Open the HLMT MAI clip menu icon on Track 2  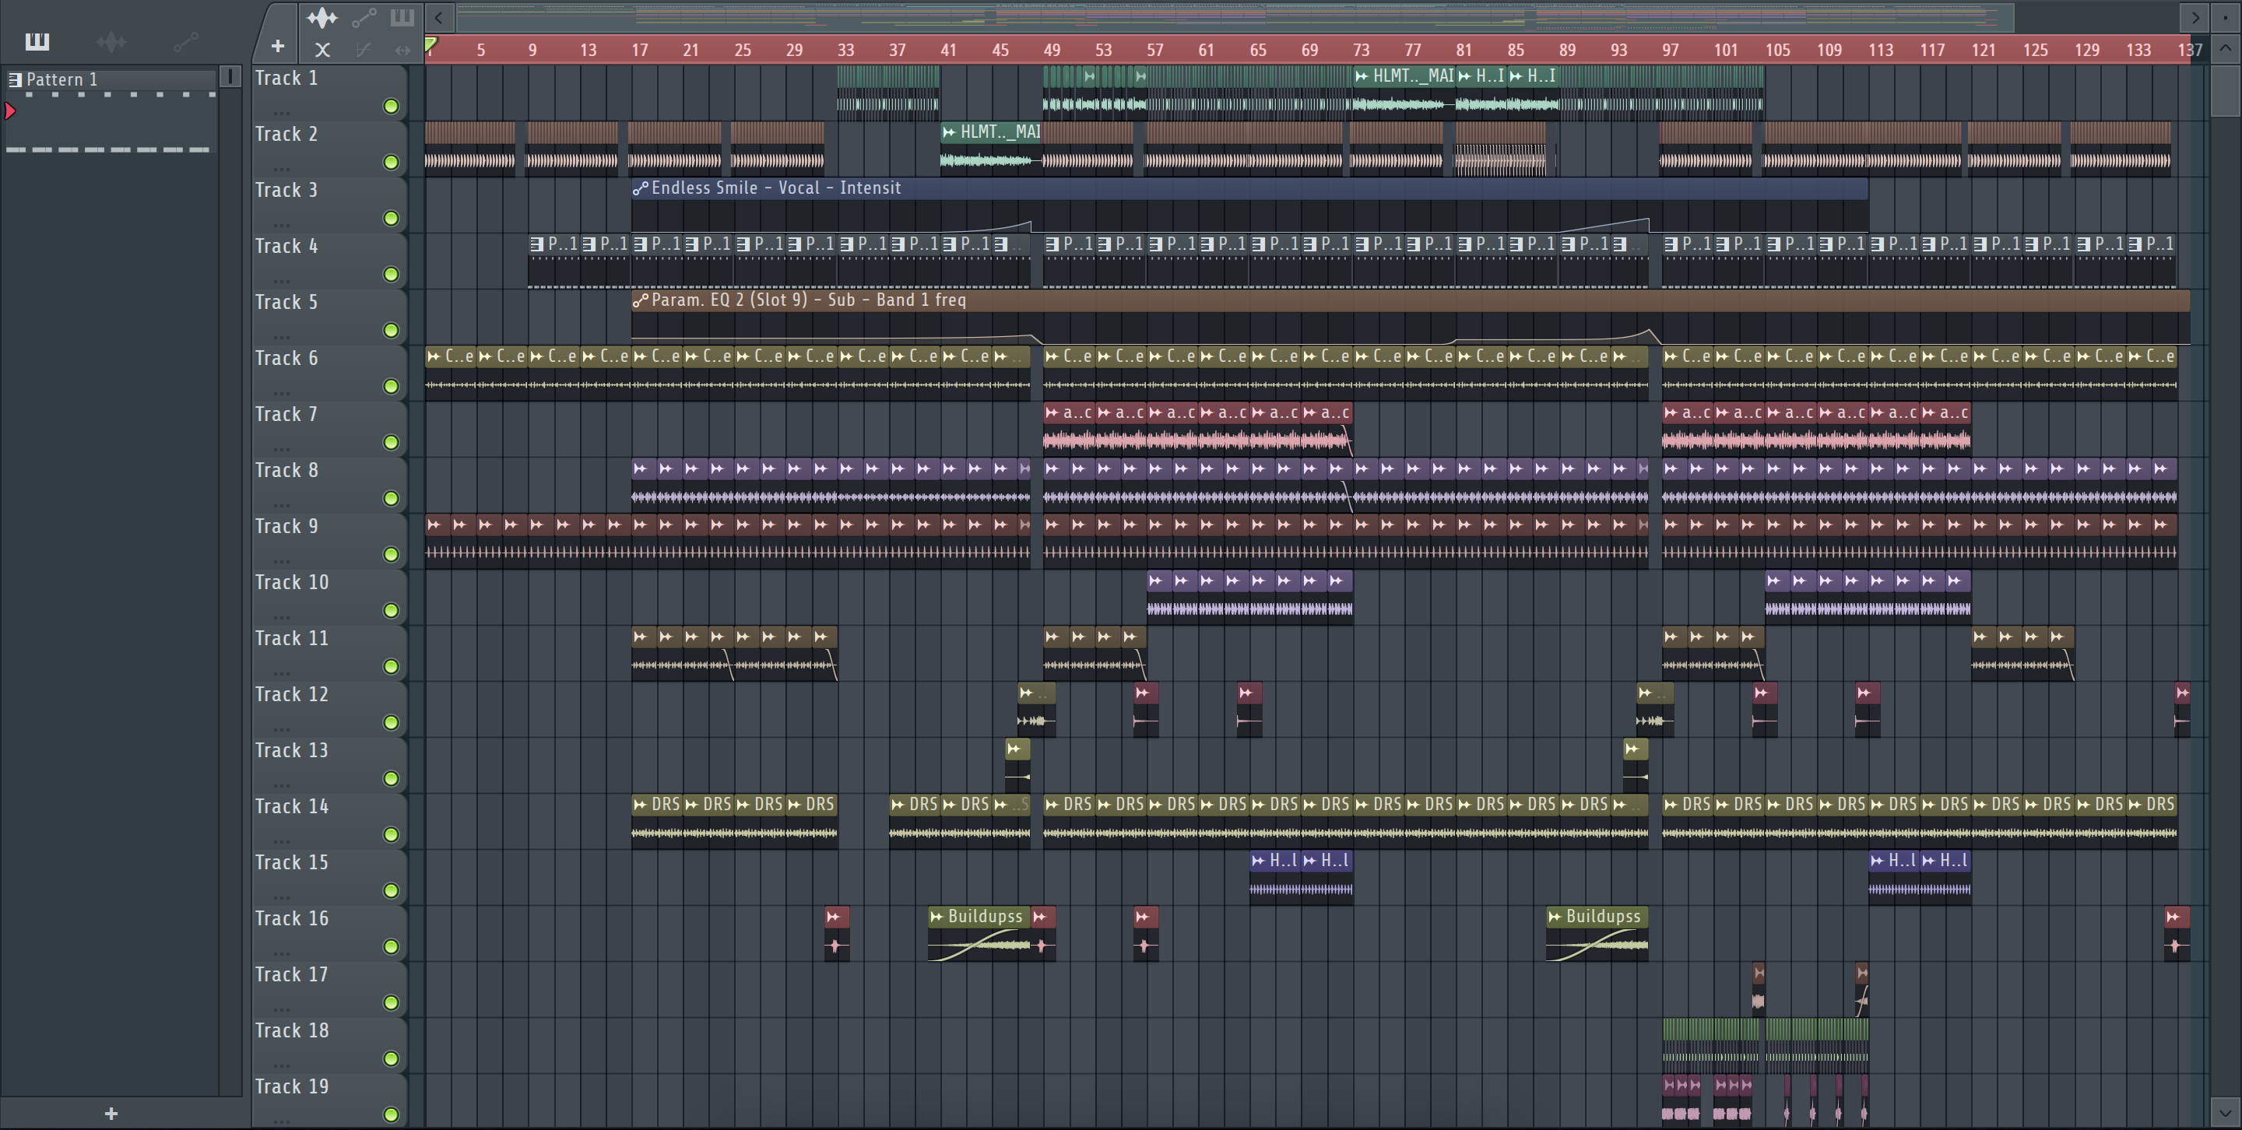[x=949, y=132]
